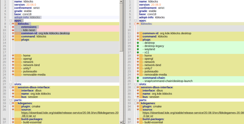Open the libkdegames download link in the left pane
The height and width of the screenshot is (124, 244).
[70, 115]
